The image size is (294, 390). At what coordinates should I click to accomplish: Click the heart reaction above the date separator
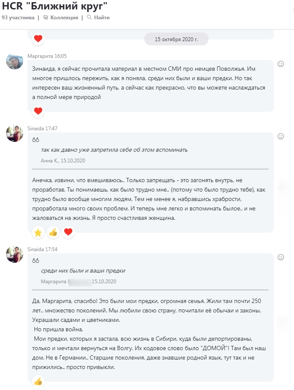(x=38, y=39)
